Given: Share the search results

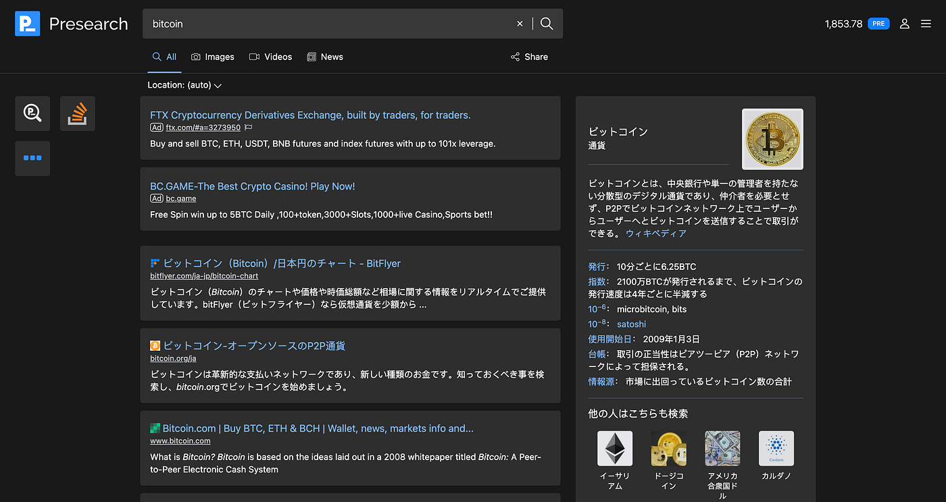Looking at the screenshot, I should click(529, 57).
